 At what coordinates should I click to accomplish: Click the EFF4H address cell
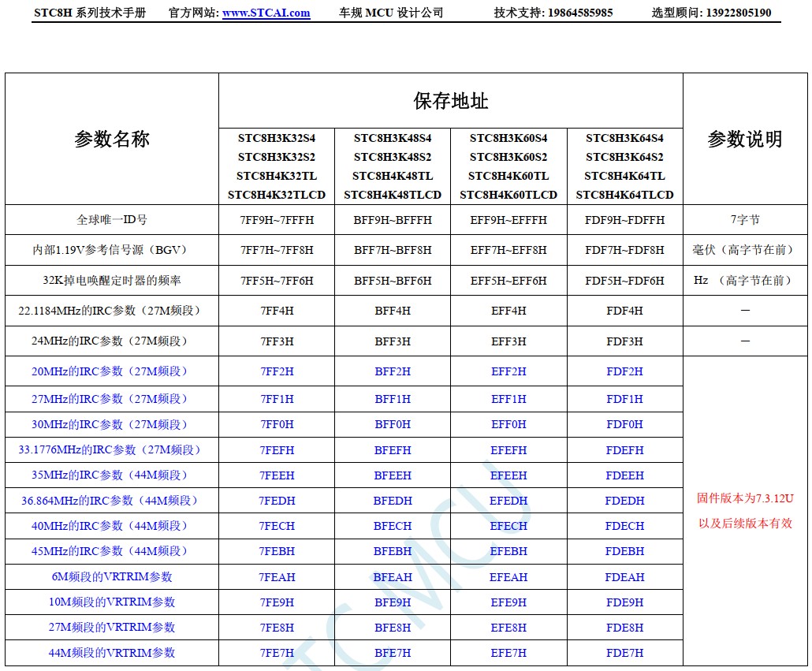click(x=508, y=311)
